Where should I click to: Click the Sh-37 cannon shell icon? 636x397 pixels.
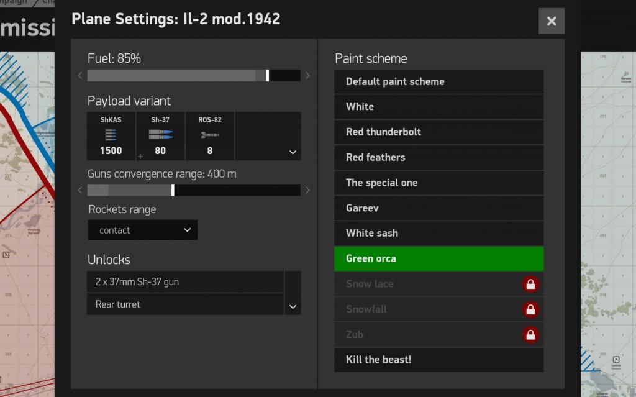click(x=160, y=134)
